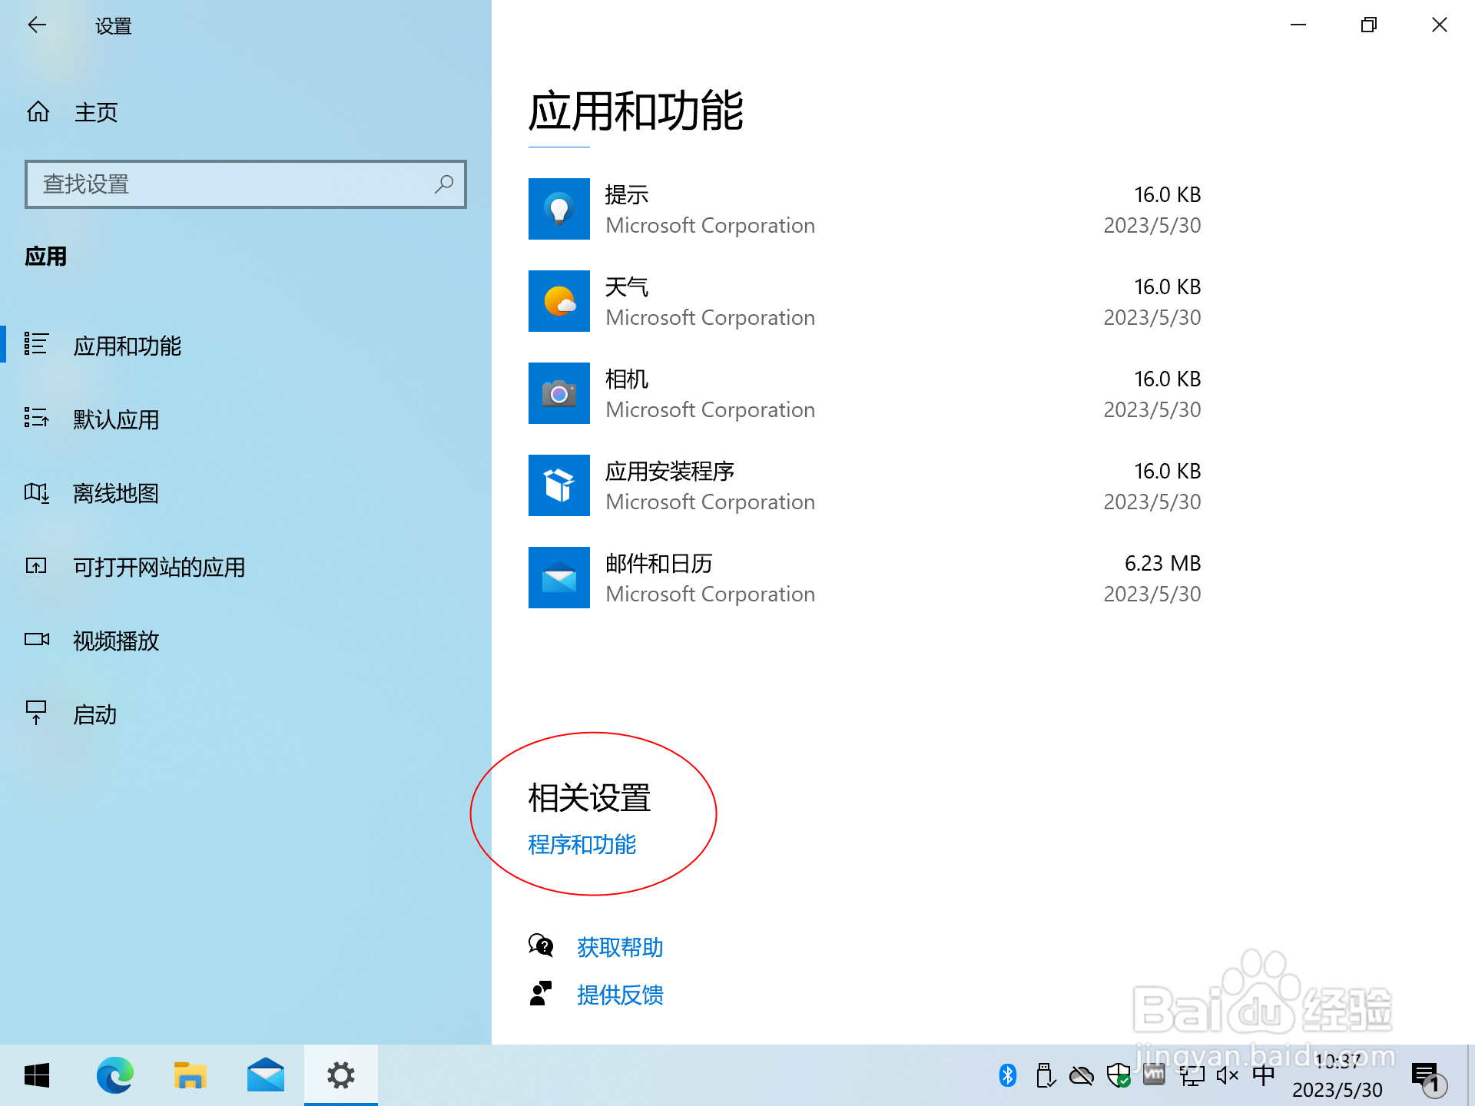Launch Microsoft Edge from the taskbar
Viewport: 1475px width, 1106px height.
115,1075
